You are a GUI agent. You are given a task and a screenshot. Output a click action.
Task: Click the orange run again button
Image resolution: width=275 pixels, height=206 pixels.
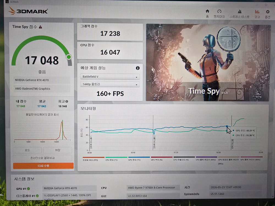coord(43,166)
